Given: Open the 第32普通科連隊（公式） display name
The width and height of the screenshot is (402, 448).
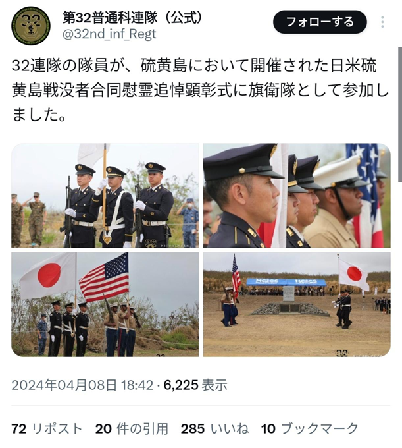Looking at the screenshot, I should [x=133, y=18].
